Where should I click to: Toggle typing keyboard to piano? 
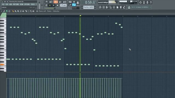coord(70,2)
